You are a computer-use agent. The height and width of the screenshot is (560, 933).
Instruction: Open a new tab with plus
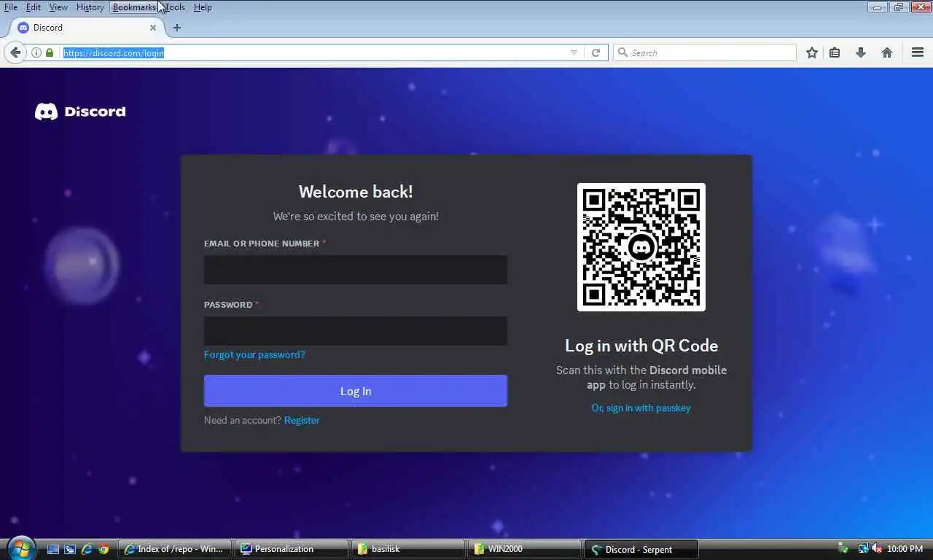click(x=177, y=28)
